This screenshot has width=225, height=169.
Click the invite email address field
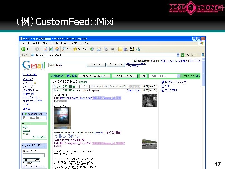coord(34,155)
